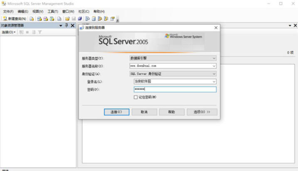
Task: Click the Properties Window toolbar icon
Action: 112,19
